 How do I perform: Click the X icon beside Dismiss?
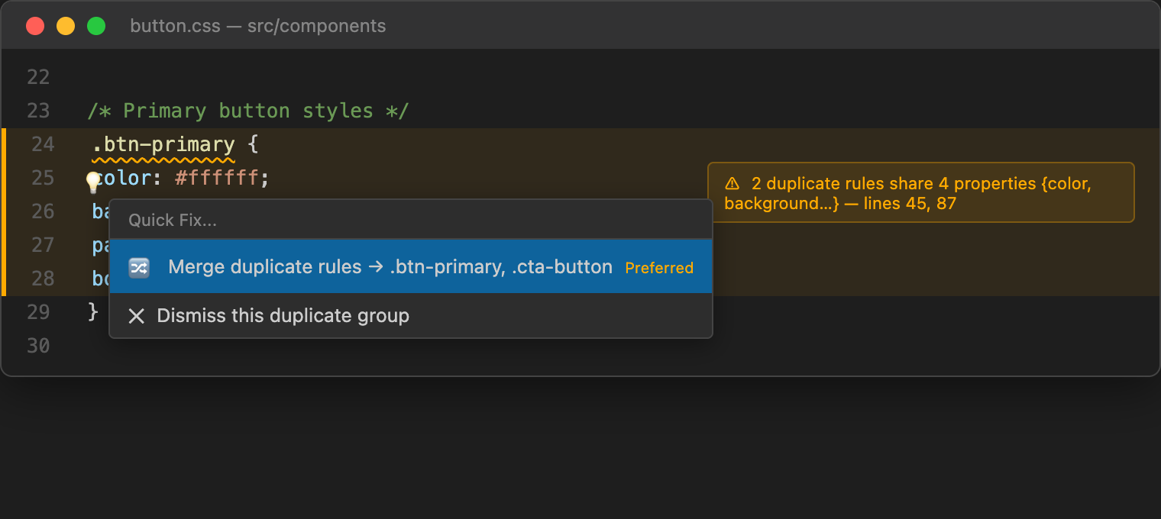[137, 316]
